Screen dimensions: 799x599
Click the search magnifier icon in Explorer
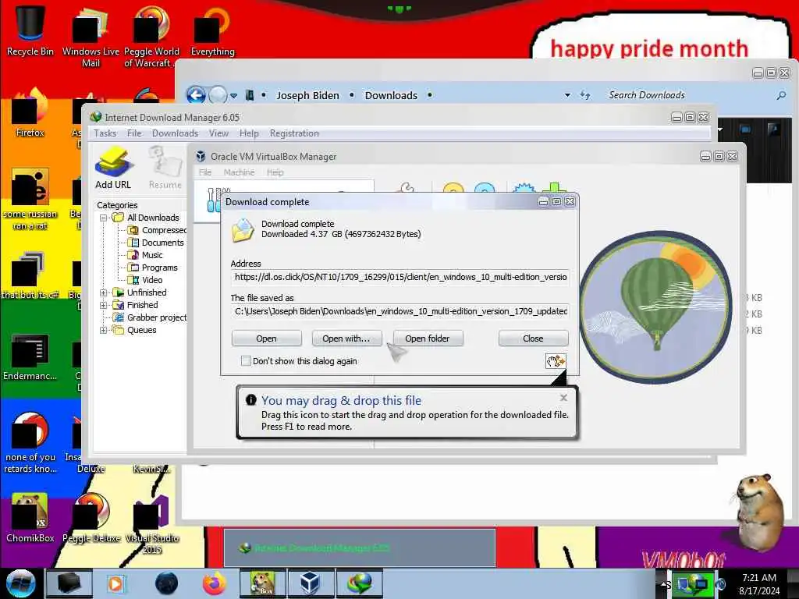(x=781, y=95)
